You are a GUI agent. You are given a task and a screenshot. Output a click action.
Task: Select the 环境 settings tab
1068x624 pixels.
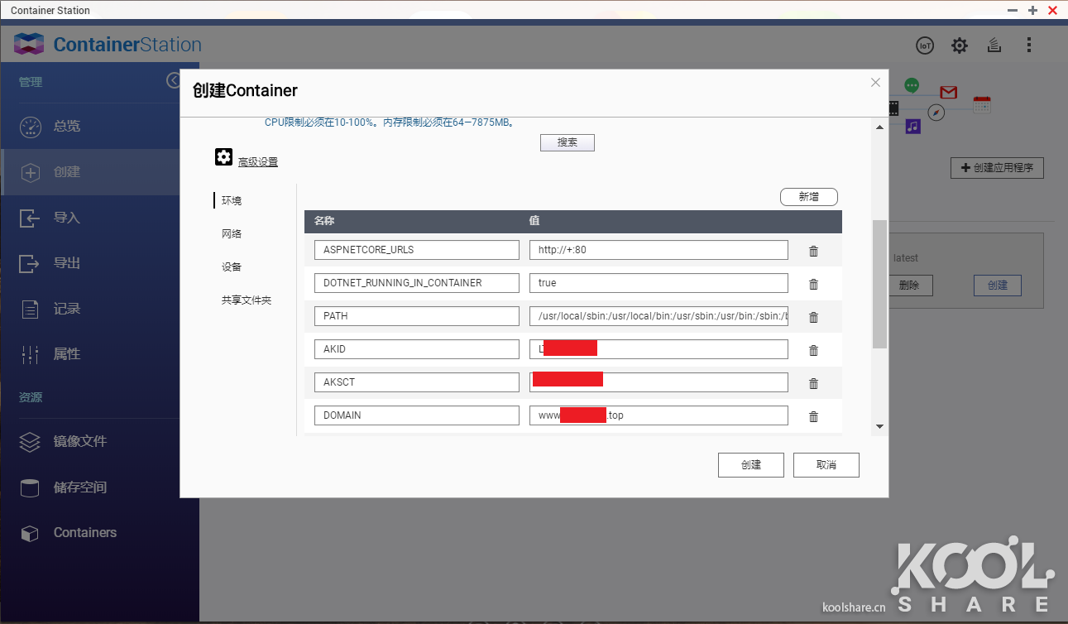pos(232,200)
